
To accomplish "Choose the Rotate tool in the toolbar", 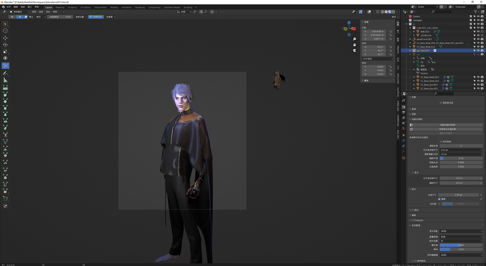I will (x=5, y=45).
